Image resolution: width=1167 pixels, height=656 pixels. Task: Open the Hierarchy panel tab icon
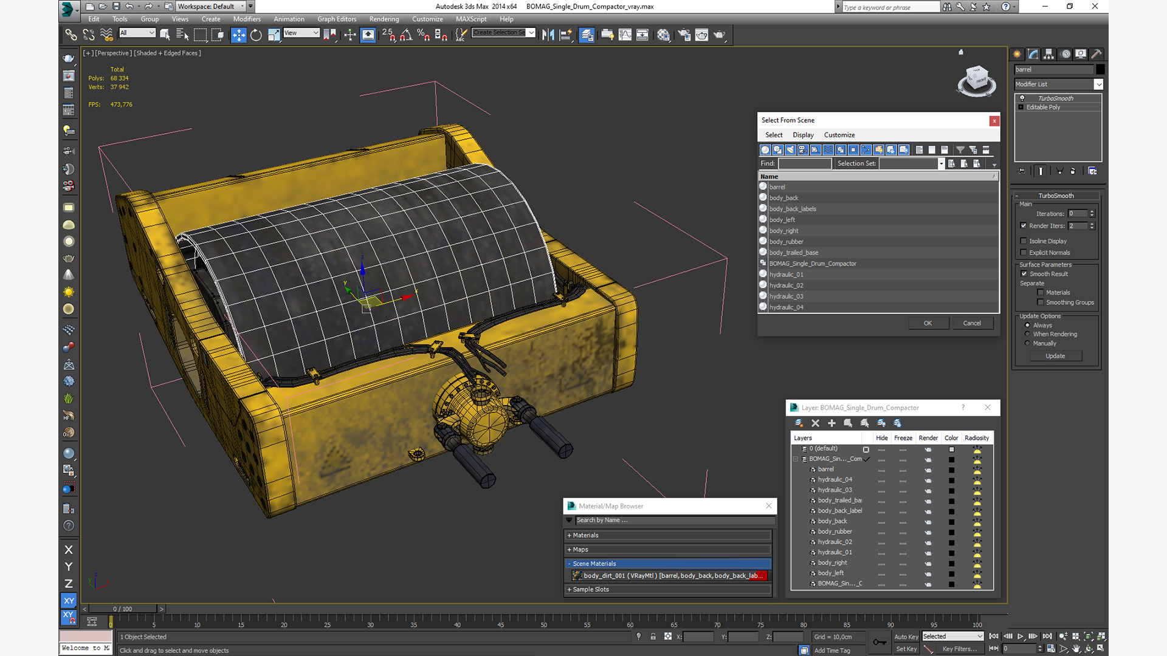[1048, 54]
